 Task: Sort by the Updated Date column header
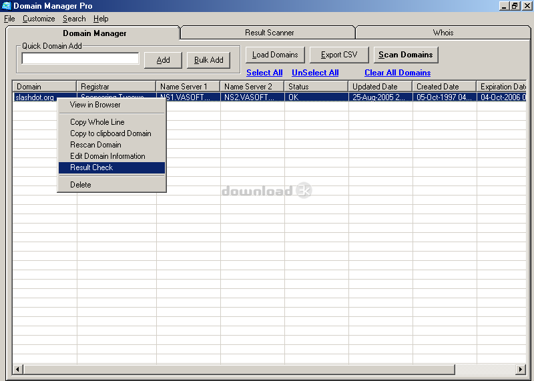tap(380, 87)
